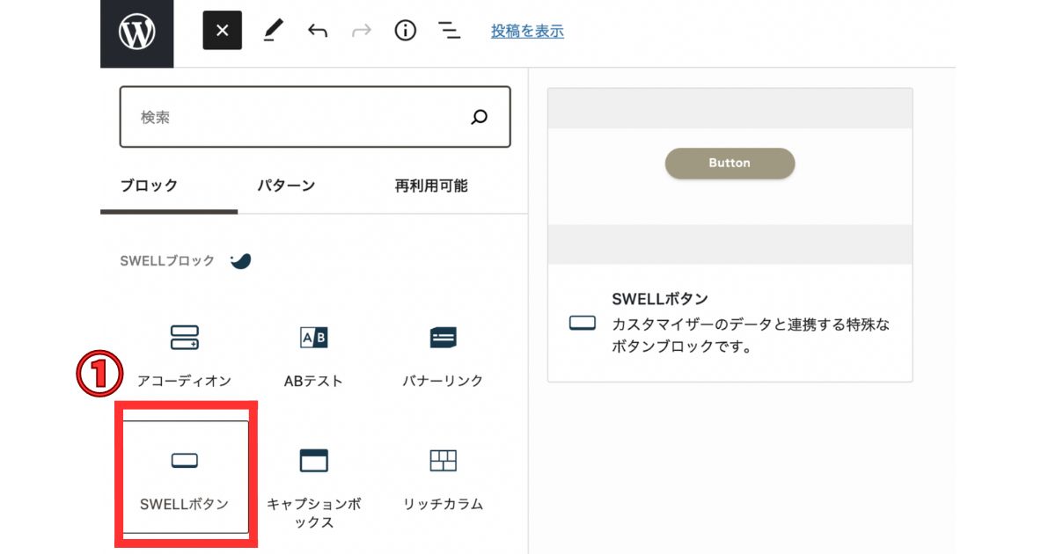The image size is (1056, 554).
Task: Click the SWELL wave logo icon
Action: pos(240,261)
